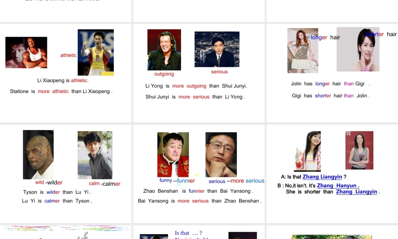Click 'Zhang Liangyin' link in line A
Viewport: 398px width, 239px height.
click(322, 177)
